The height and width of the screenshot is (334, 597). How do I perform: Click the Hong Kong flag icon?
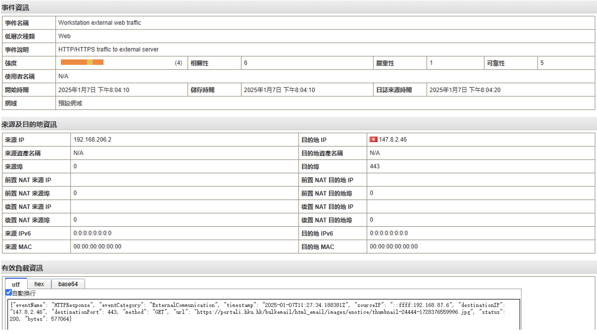pyautogui.click(x=373, y=140)
